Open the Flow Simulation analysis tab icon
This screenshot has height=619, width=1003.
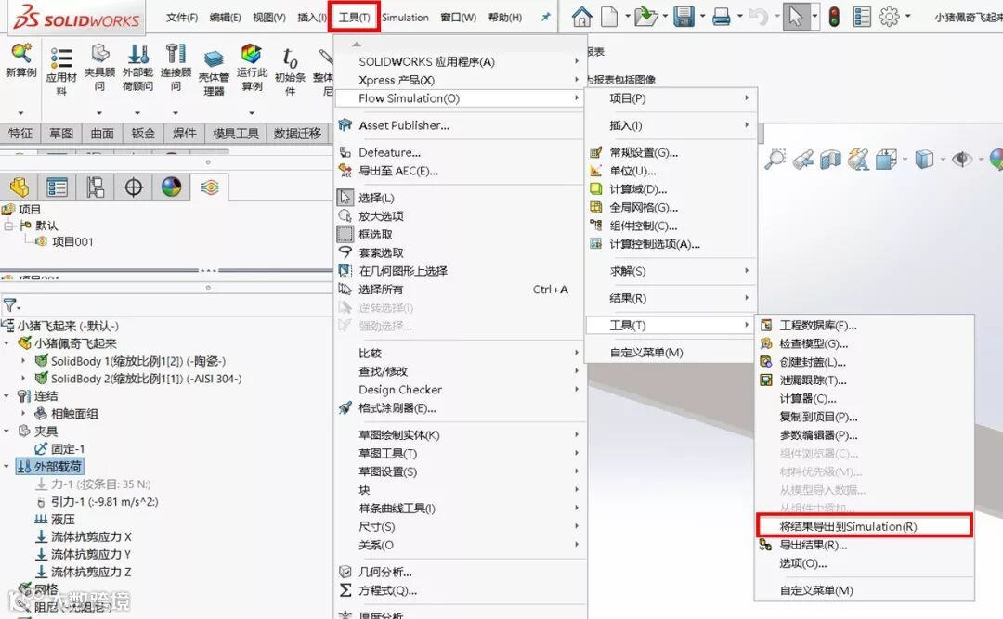pyautogui.click(x=209, y=187)
